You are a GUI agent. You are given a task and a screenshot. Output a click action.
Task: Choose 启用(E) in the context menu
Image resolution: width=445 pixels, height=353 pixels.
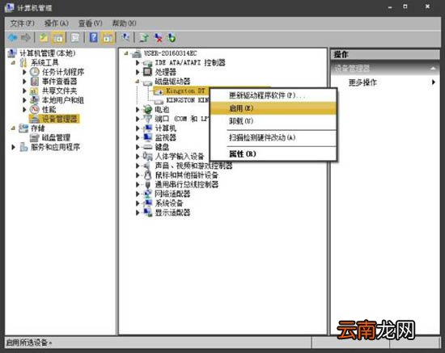tap(273, 108)
